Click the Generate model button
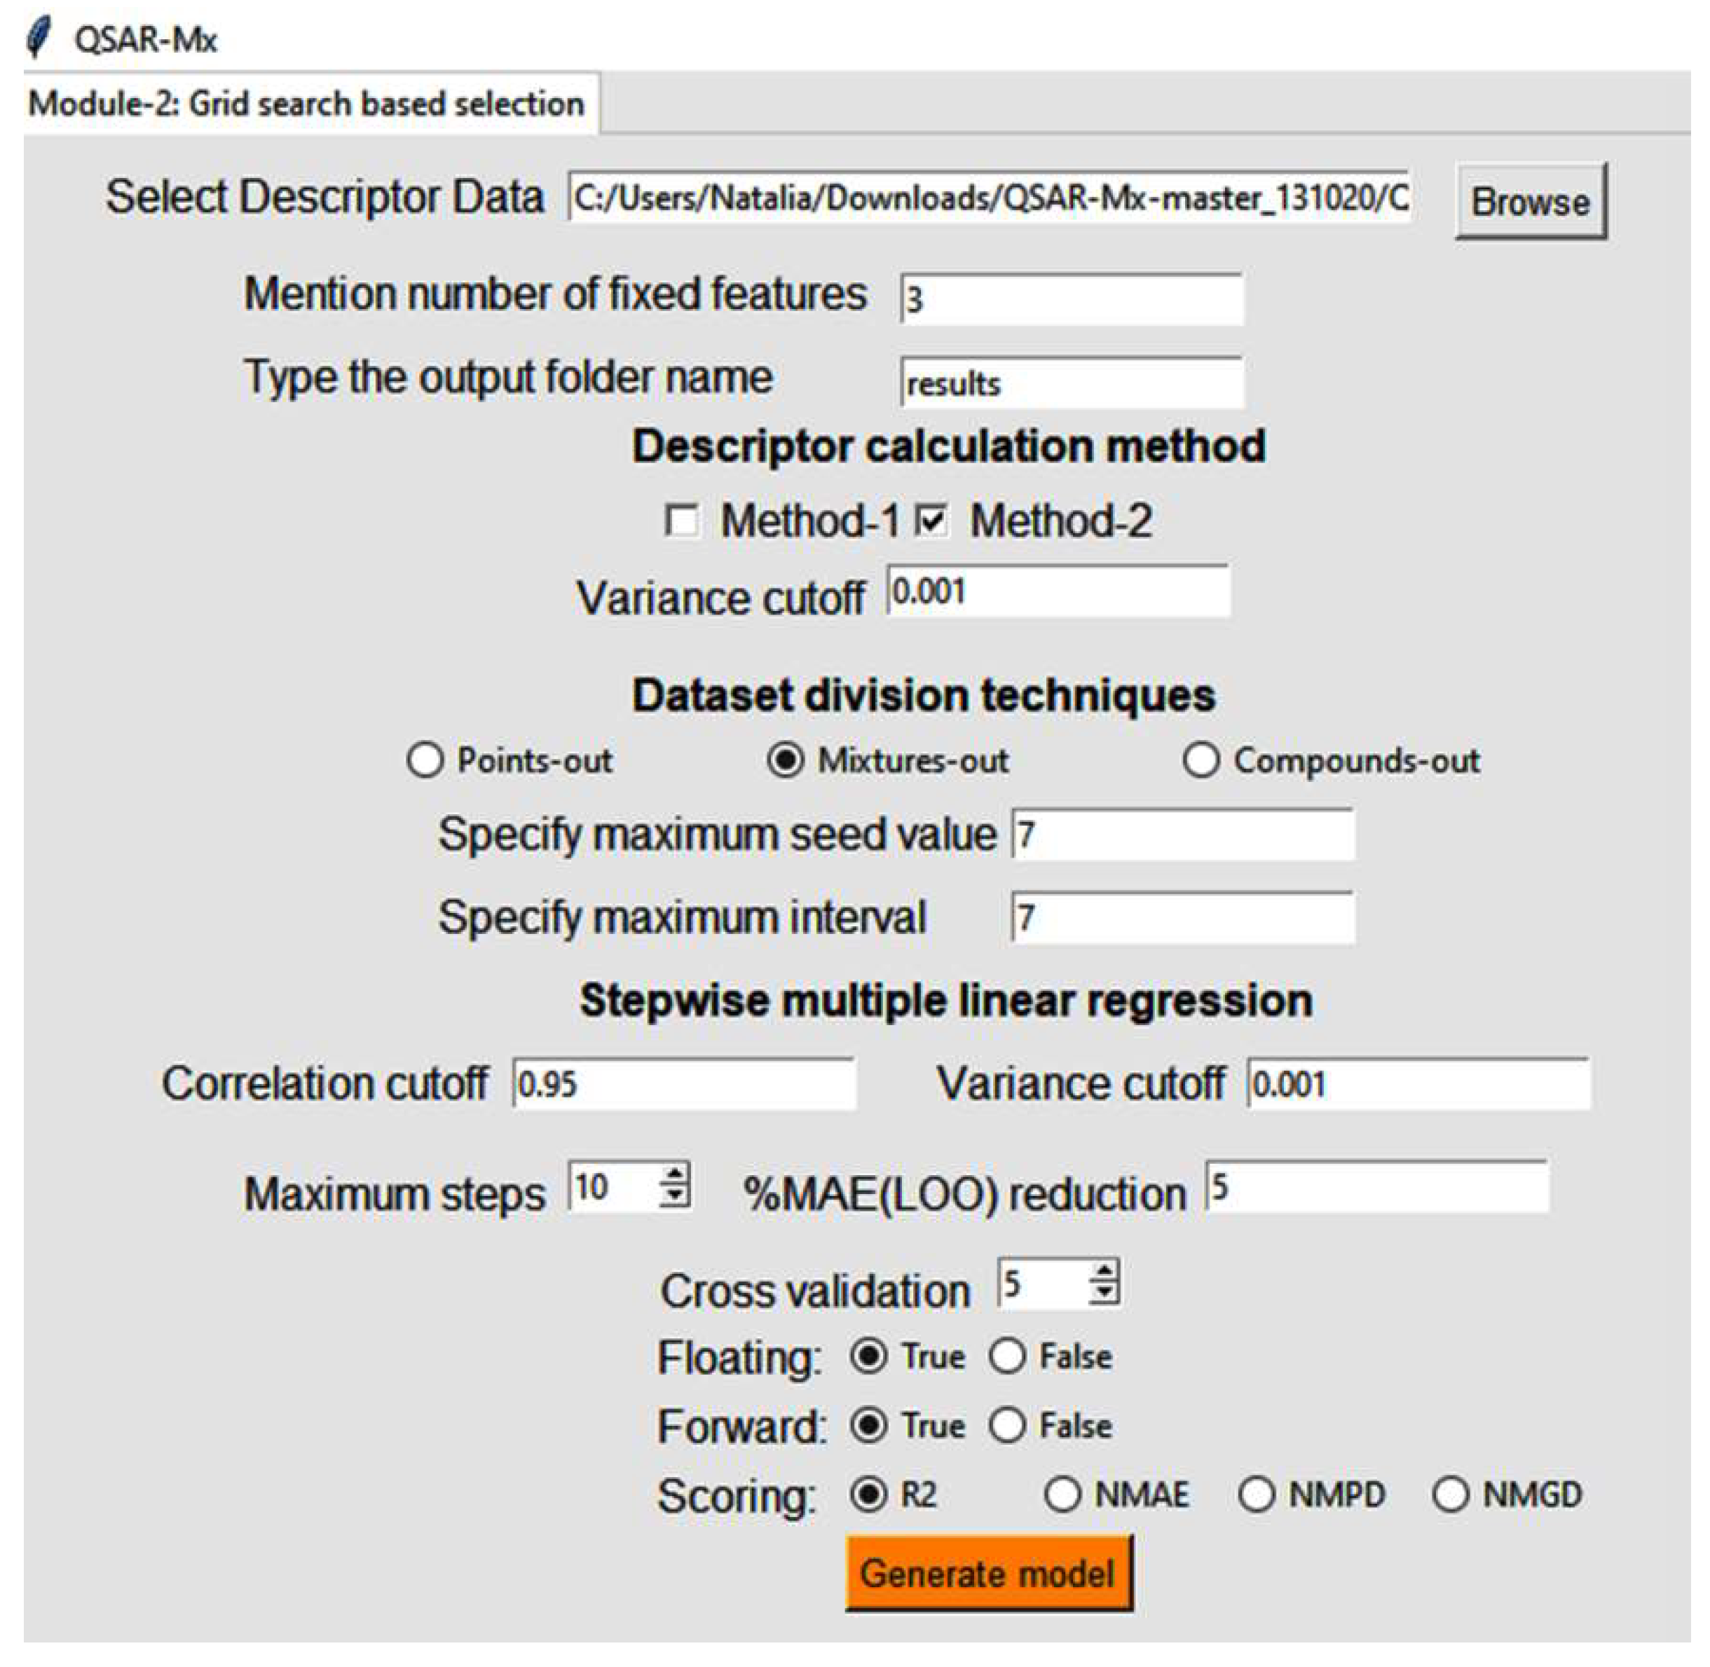 pos(987,1572)
